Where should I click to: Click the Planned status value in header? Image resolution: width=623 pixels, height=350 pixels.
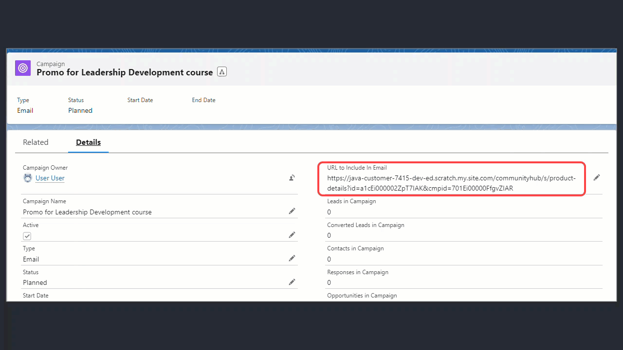coord(80,110)
